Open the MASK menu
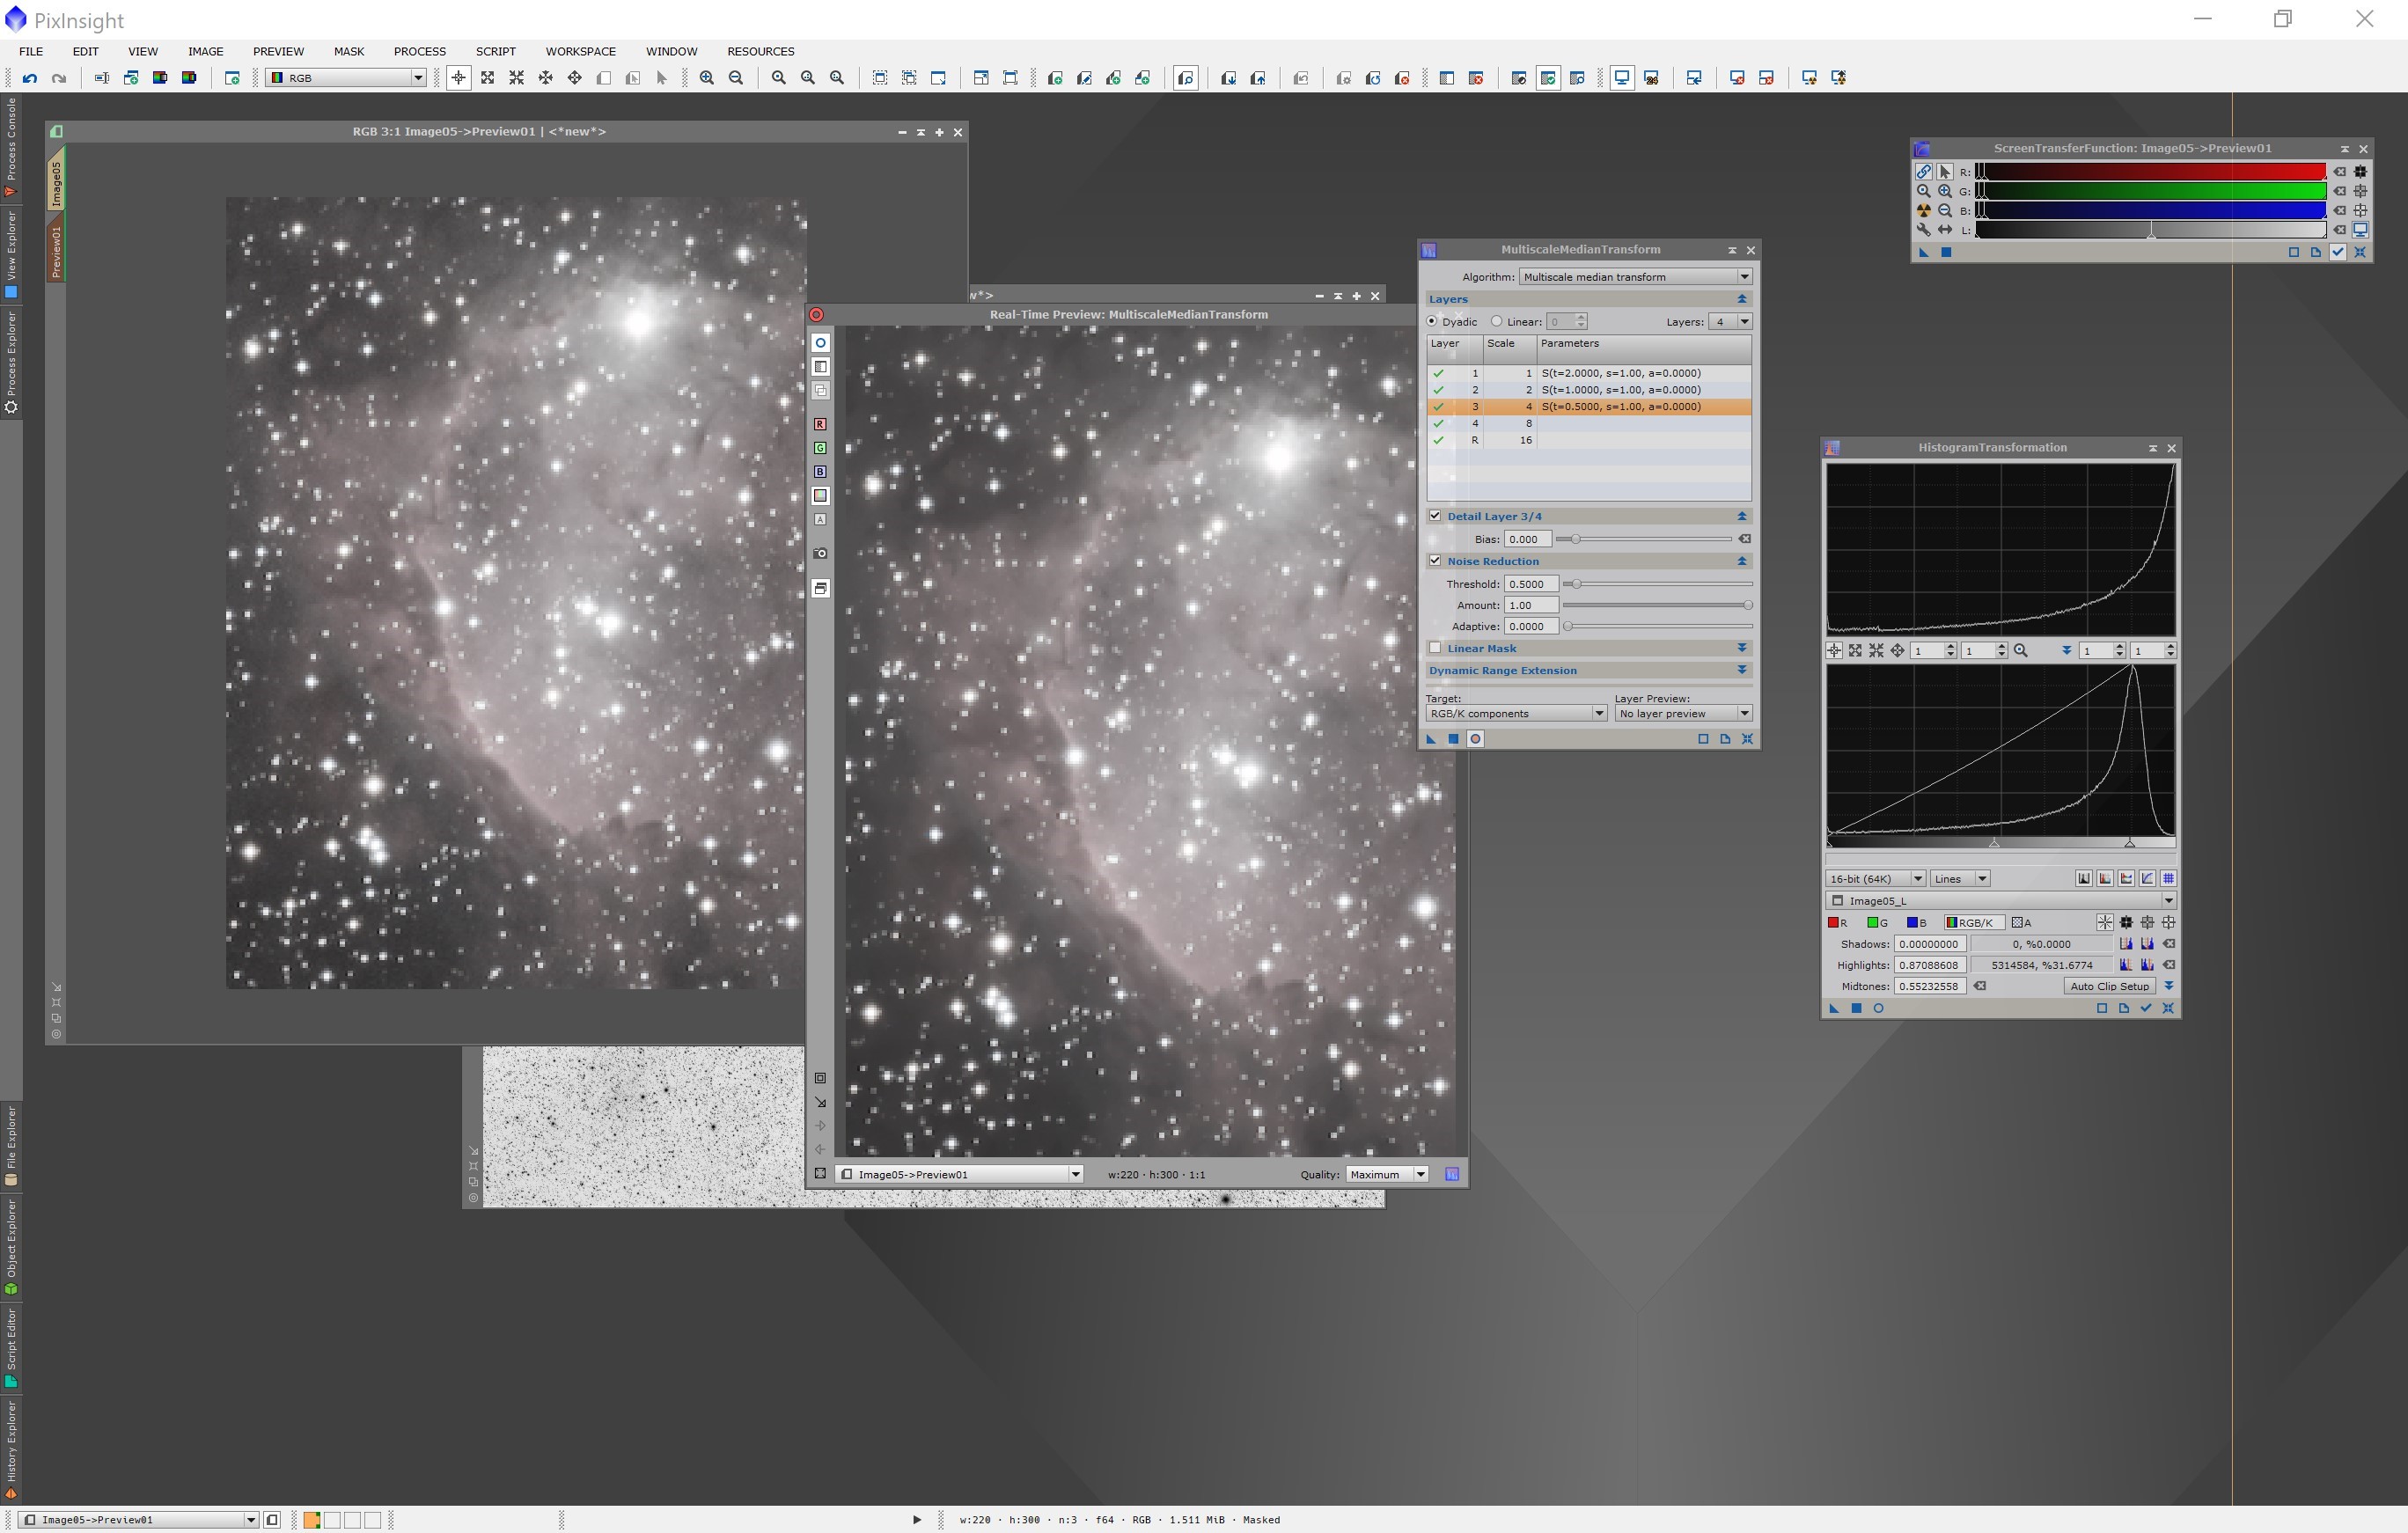The image size is (2408, 1533). (x=349, y=51)
